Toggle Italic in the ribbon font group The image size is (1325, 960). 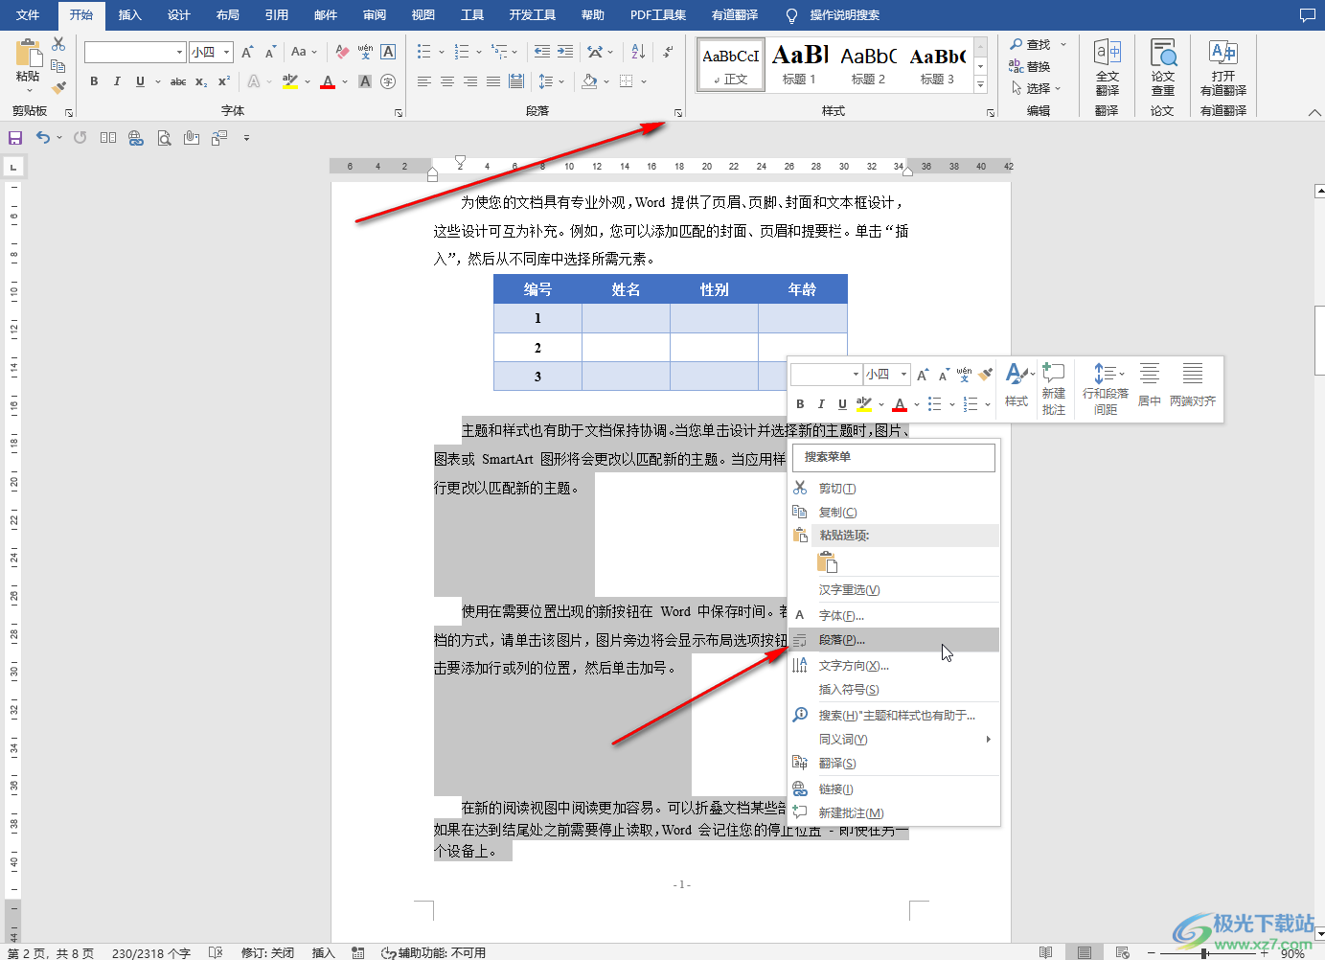pyautogui.click(x=117, y=81)
